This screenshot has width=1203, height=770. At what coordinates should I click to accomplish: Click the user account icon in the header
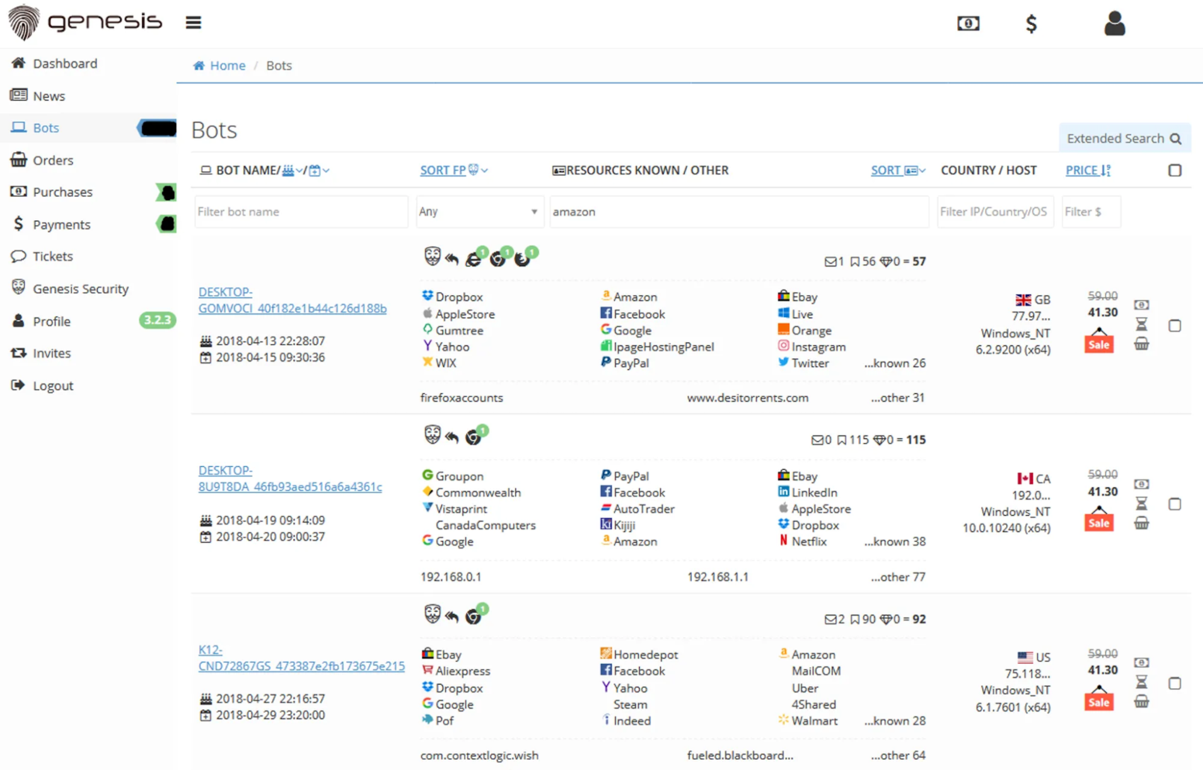[x=1114, y=23]
